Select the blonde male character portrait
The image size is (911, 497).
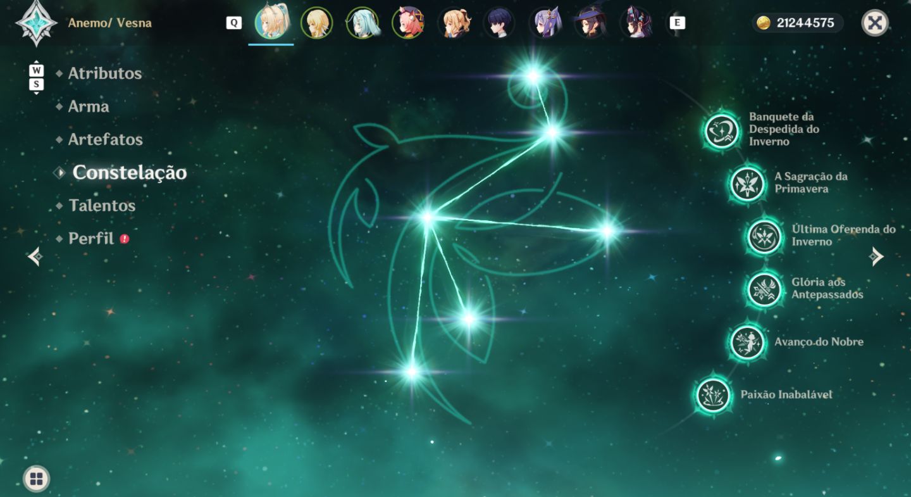(x=316, y=23)
